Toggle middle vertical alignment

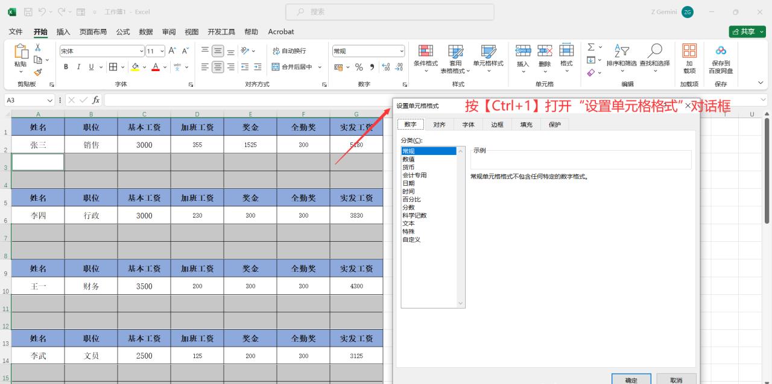pos(218,51)
